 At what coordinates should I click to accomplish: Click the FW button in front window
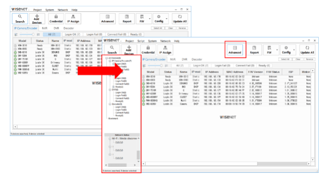tap(269, 50)
